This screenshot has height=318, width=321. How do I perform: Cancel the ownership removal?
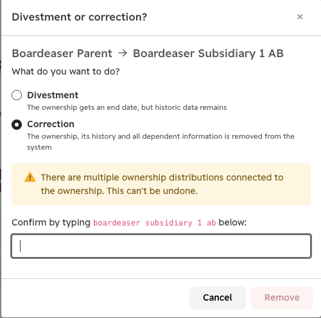pyautogui.click(x=218, y=297)
